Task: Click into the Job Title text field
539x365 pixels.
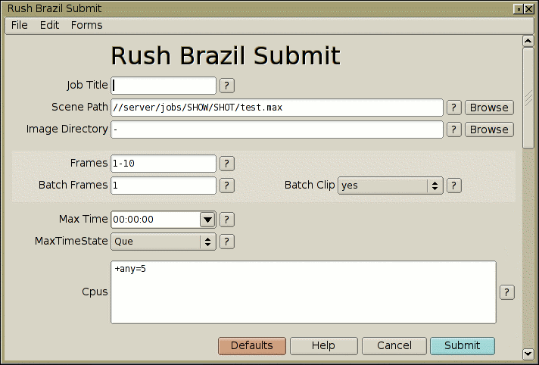Action: (x=164, y=86)
